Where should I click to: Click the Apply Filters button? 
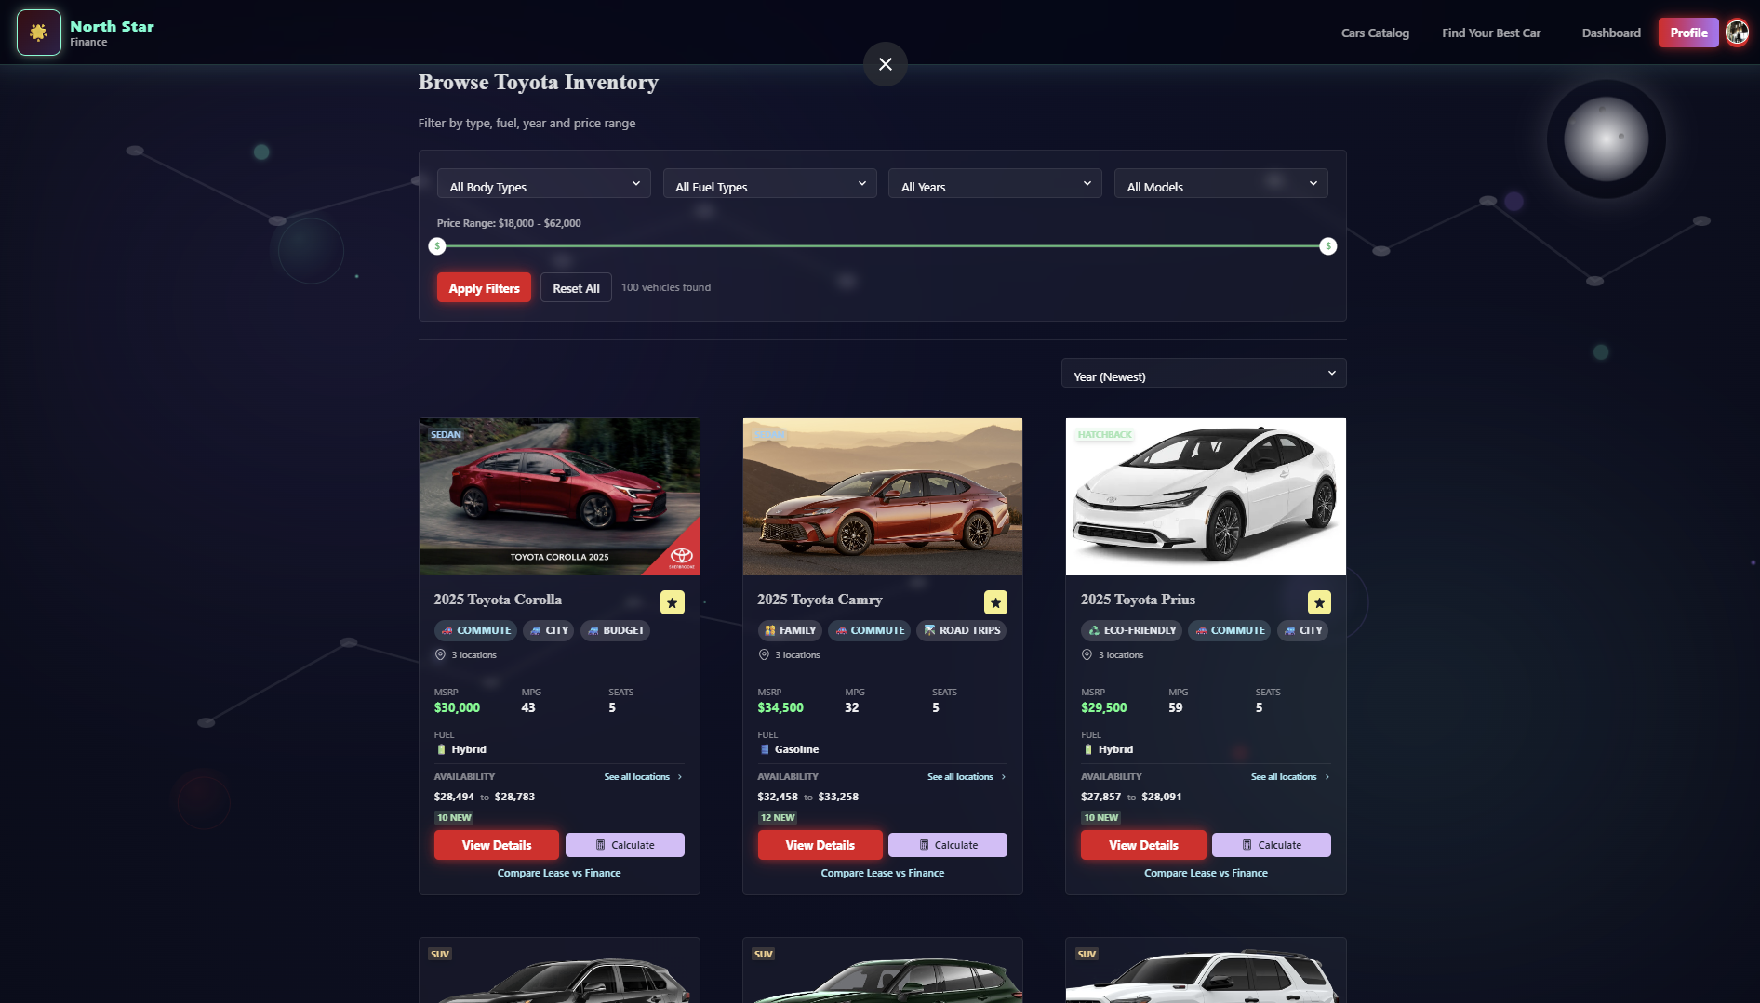click(x=484, y=288)
